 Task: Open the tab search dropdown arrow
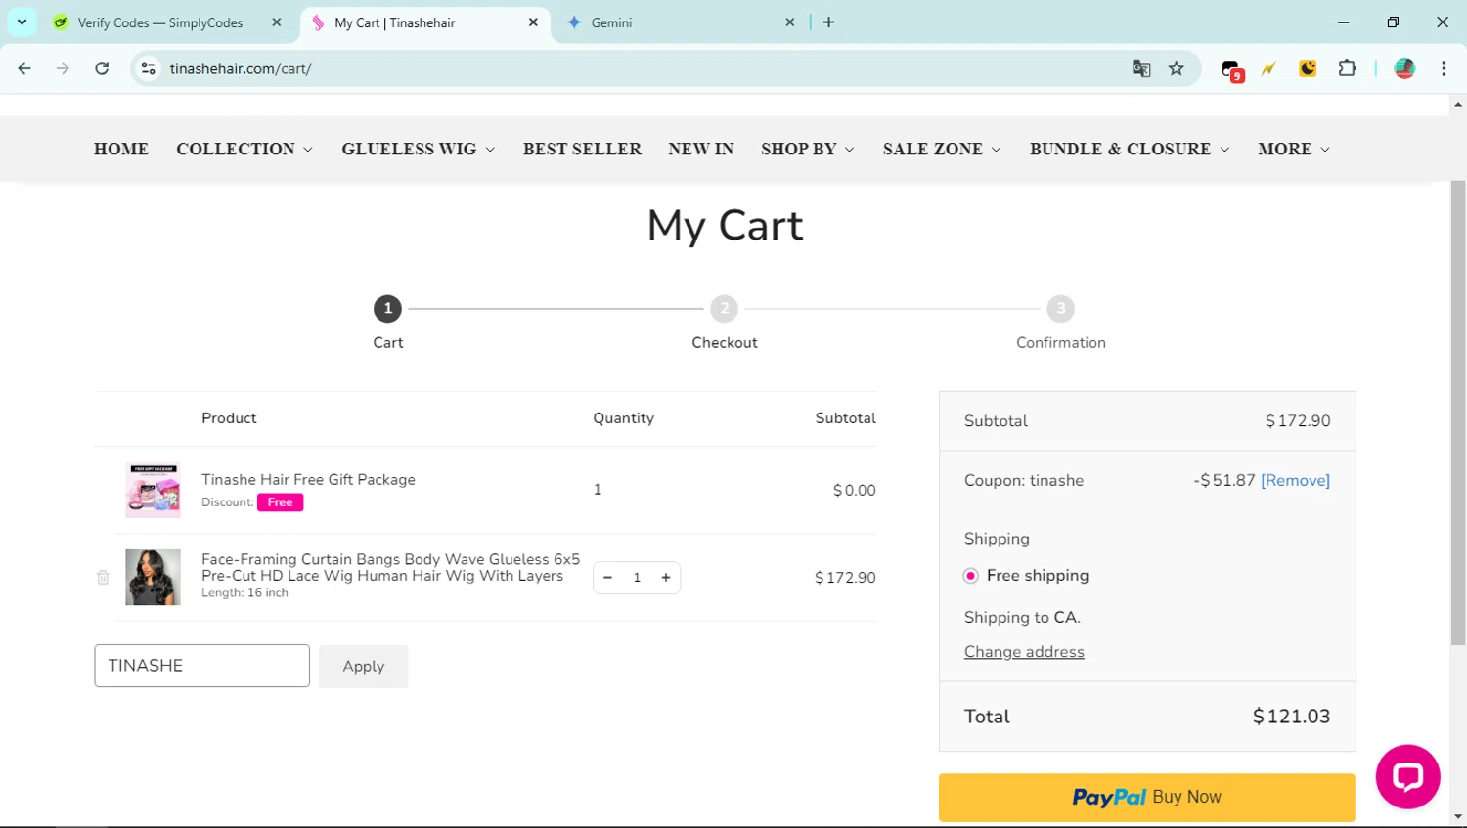click(x=22, y=22)
